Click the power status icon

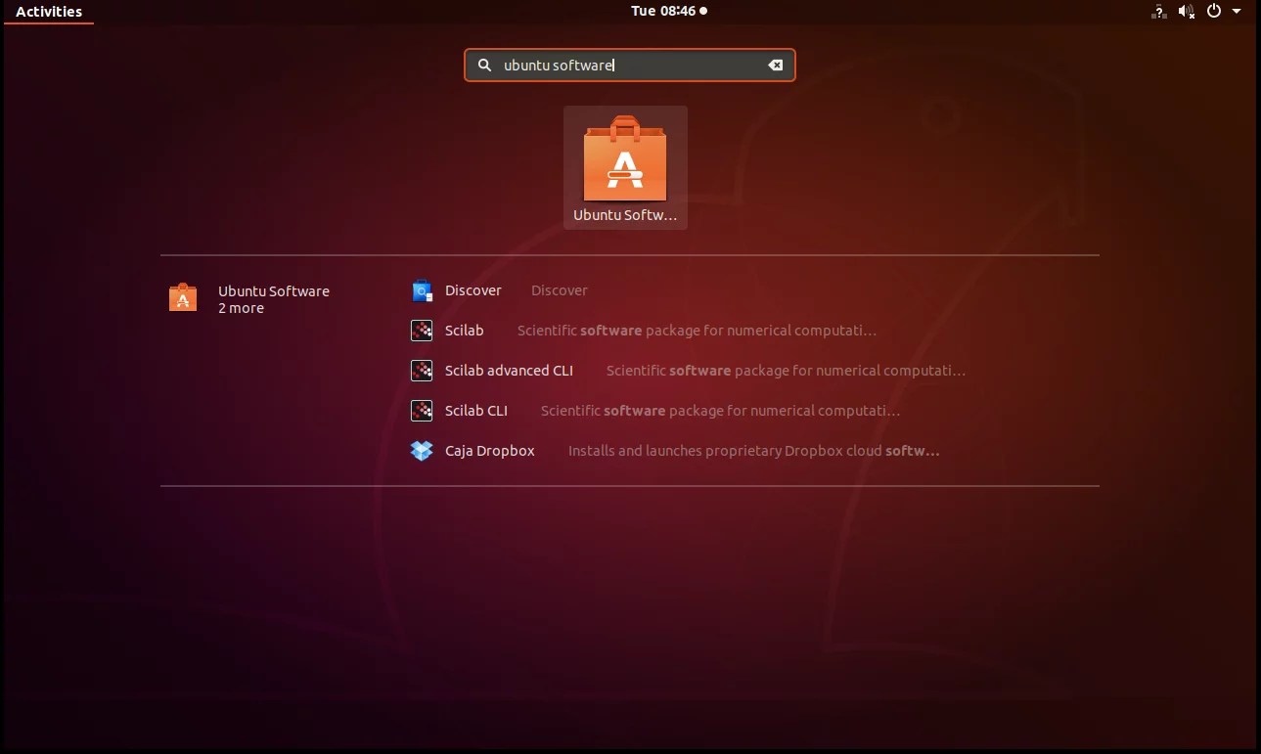point(1213,11)
